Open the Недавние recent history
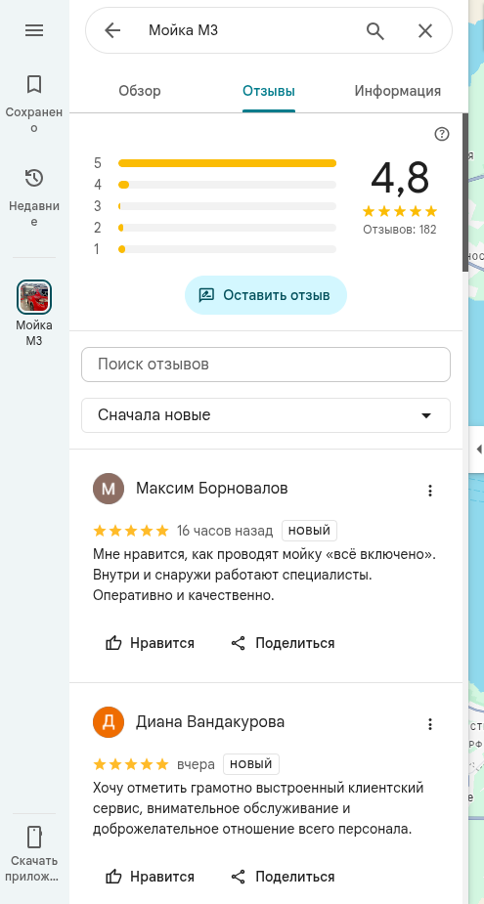 pyautogui.click(x=34, y=196)
